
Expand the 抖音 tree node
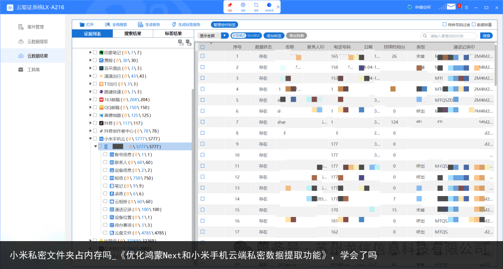click(x=90, y=123)
